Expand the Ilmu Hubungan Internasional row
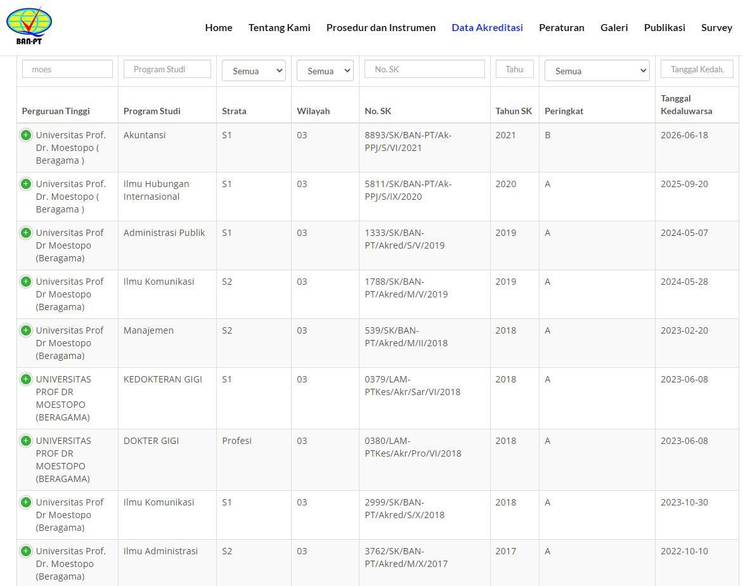 [x=26, y=184]
